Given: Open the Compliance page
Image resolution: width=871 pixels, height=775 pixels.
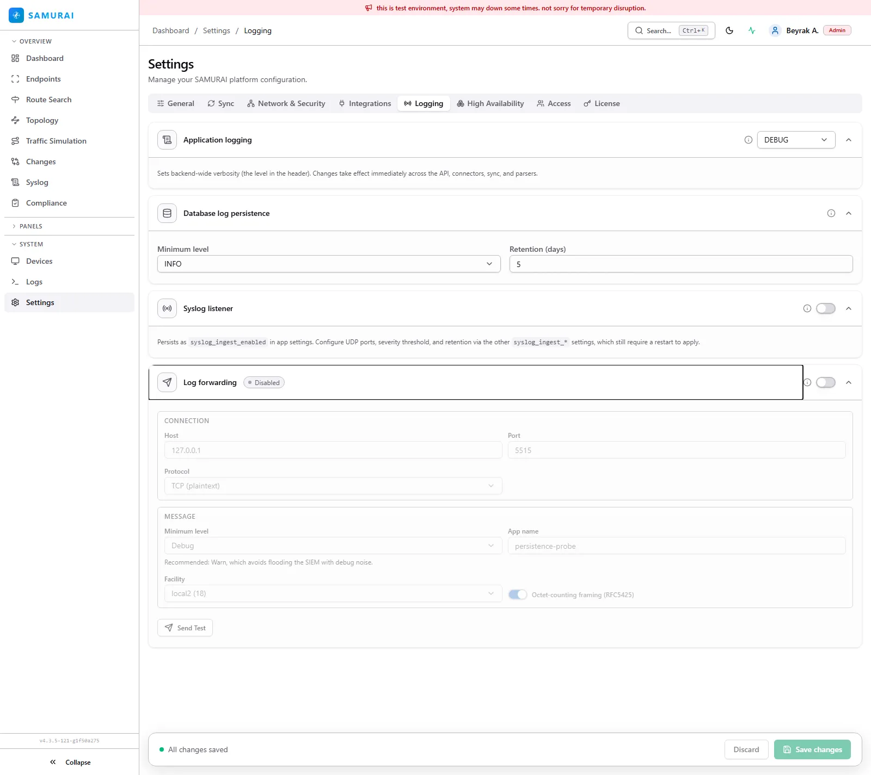Looking at the screenshot, I should tap(69, 203).
